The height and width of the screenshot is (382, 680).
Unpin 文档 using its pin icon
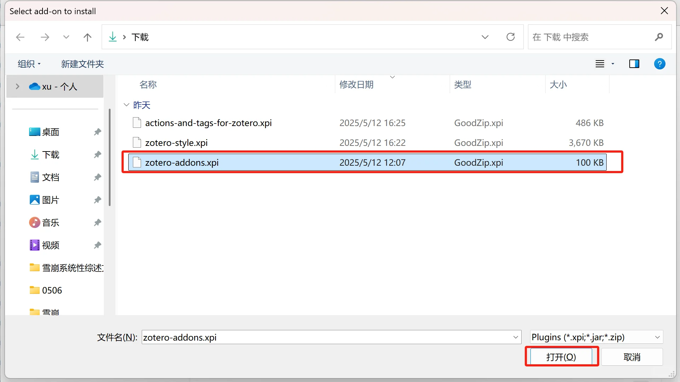tap(97, 177)
